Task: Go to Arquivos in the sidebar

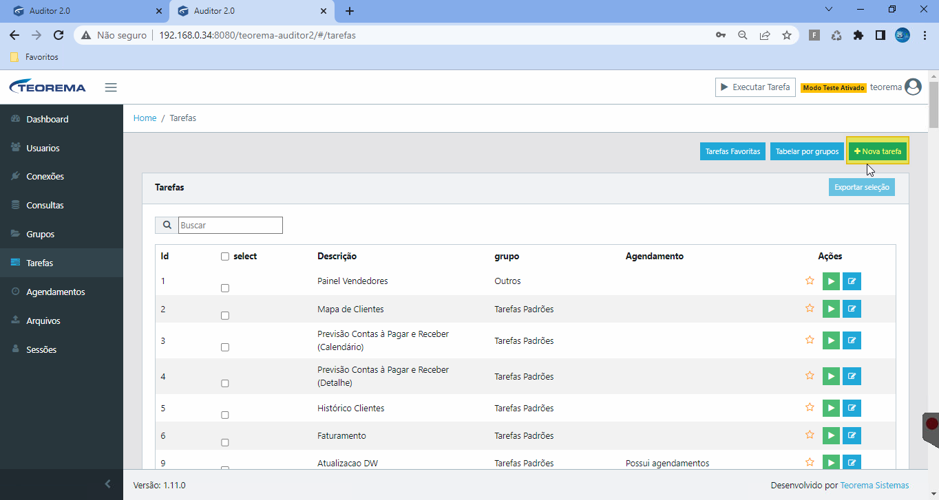Action: tap(61, 320)
